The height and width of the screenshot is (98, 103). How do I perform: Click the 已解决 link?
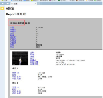(13, 43)
